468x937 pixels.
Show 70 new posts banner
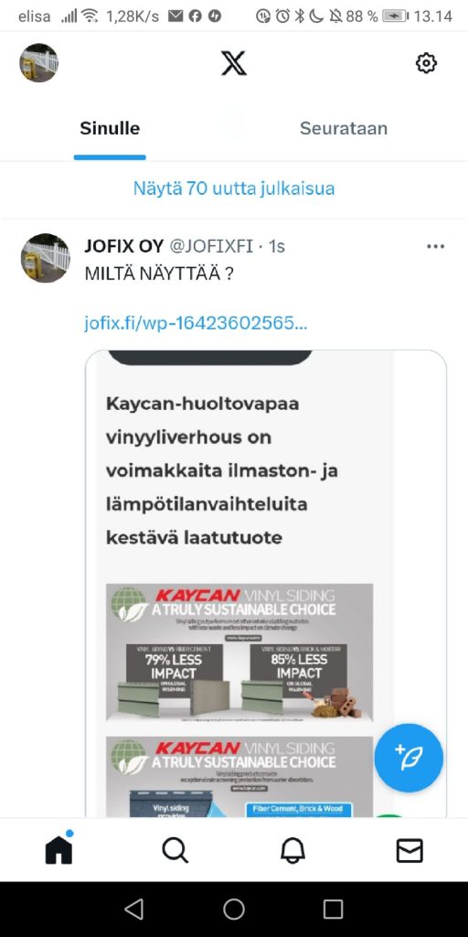point(234,188)
